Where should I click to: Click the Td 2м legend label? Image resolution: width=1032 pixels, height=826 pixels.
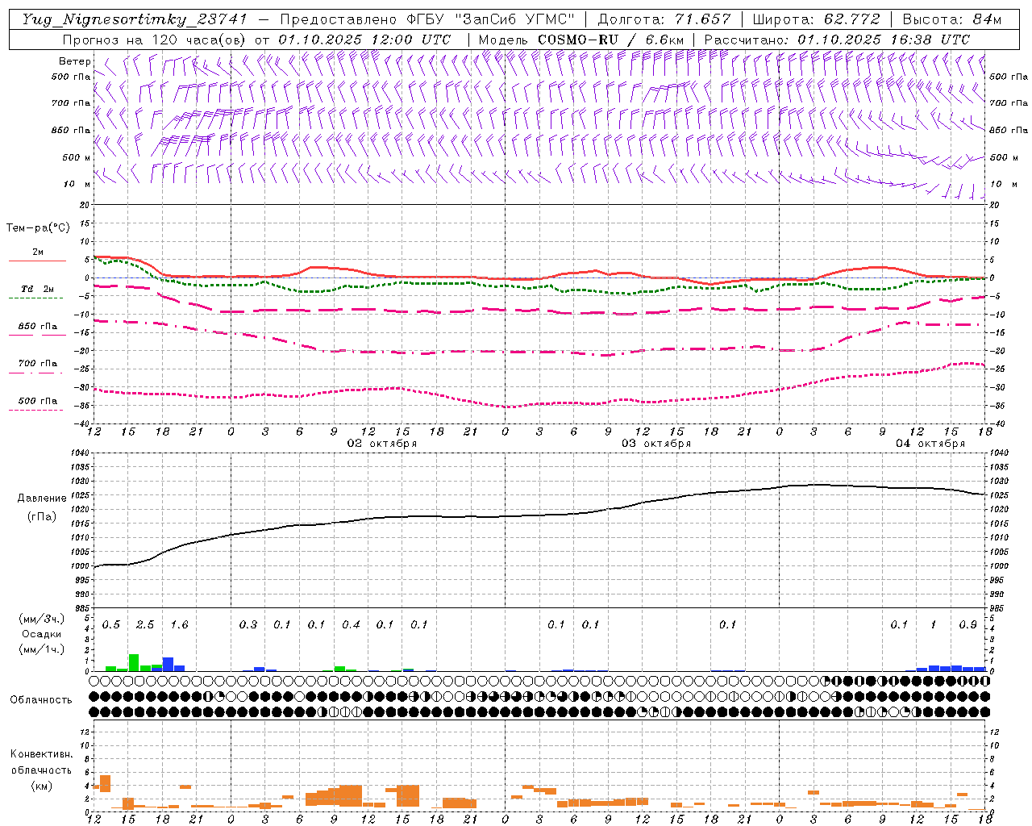[x=38, y=289]
